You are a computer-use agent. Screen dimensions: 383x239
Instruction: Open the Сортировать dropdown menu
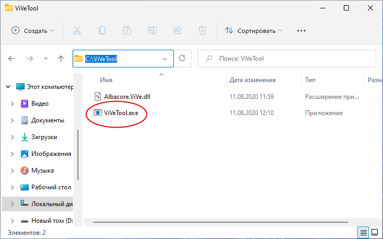tap(253, 31)
